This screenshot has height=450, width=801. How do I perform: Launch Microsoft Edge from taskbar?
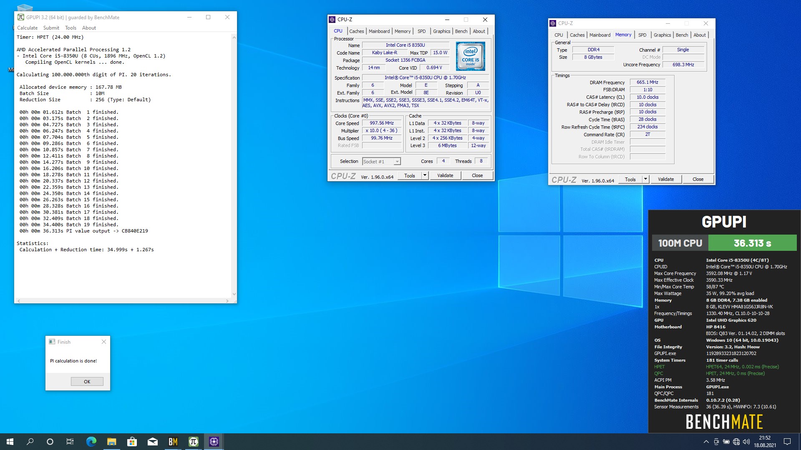click(x=91, y=442)
